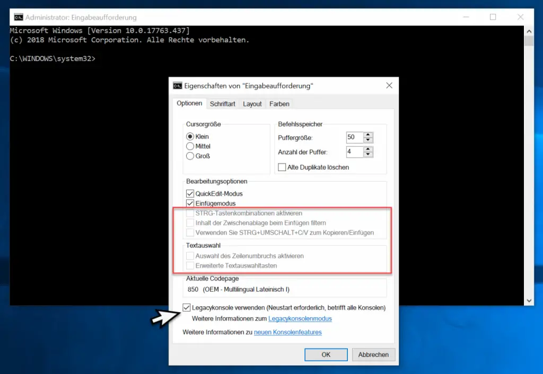
Task: Confirm settings with the OK button
Action: coord(326,354)
